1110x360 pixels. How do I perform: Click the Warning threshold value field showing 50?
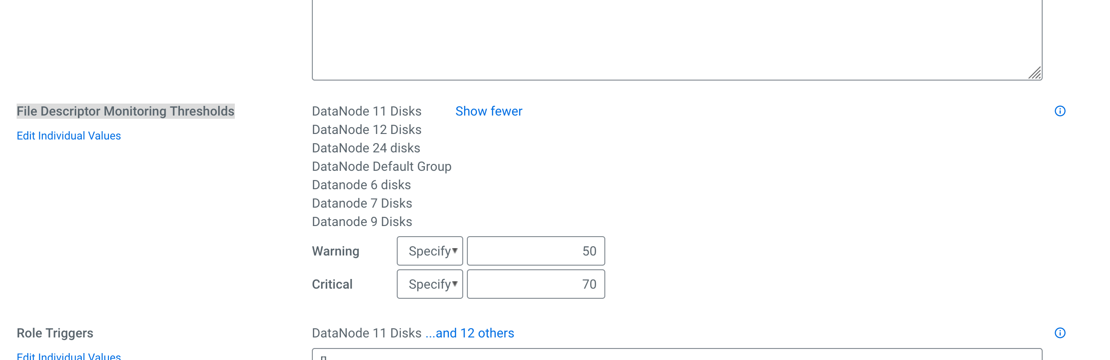point(536,251)
